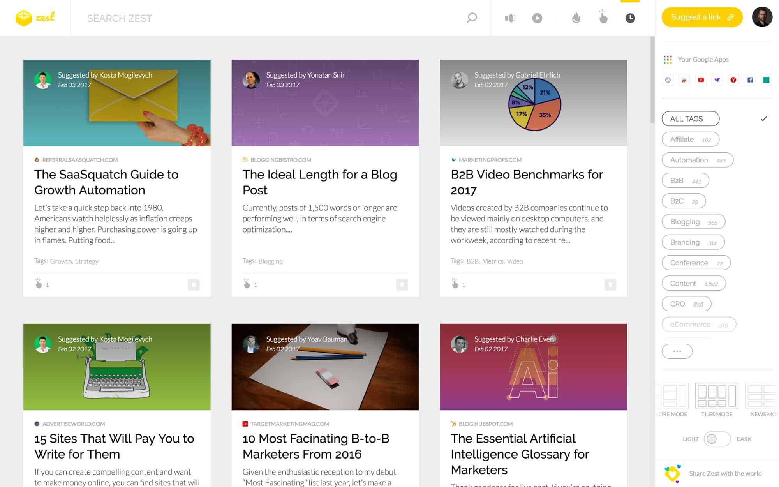Open '10 Most Facinating B-to-B Marketers' article
The image size is (779, 487).
[x=316, y=446]
